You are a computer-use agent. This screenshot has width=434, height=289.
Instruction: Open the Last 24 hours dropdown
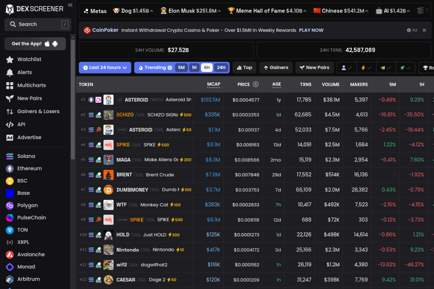coord(105,68)
